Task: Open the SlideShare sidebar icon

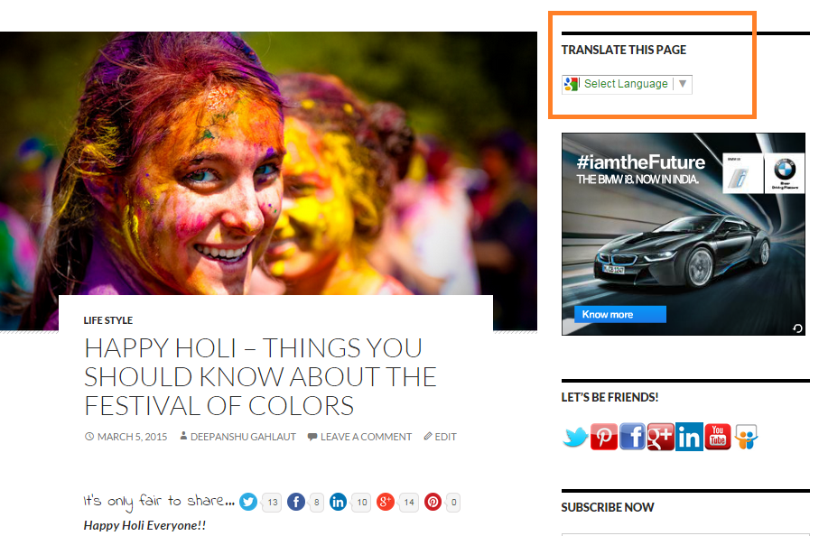Action: coord(747,437)
